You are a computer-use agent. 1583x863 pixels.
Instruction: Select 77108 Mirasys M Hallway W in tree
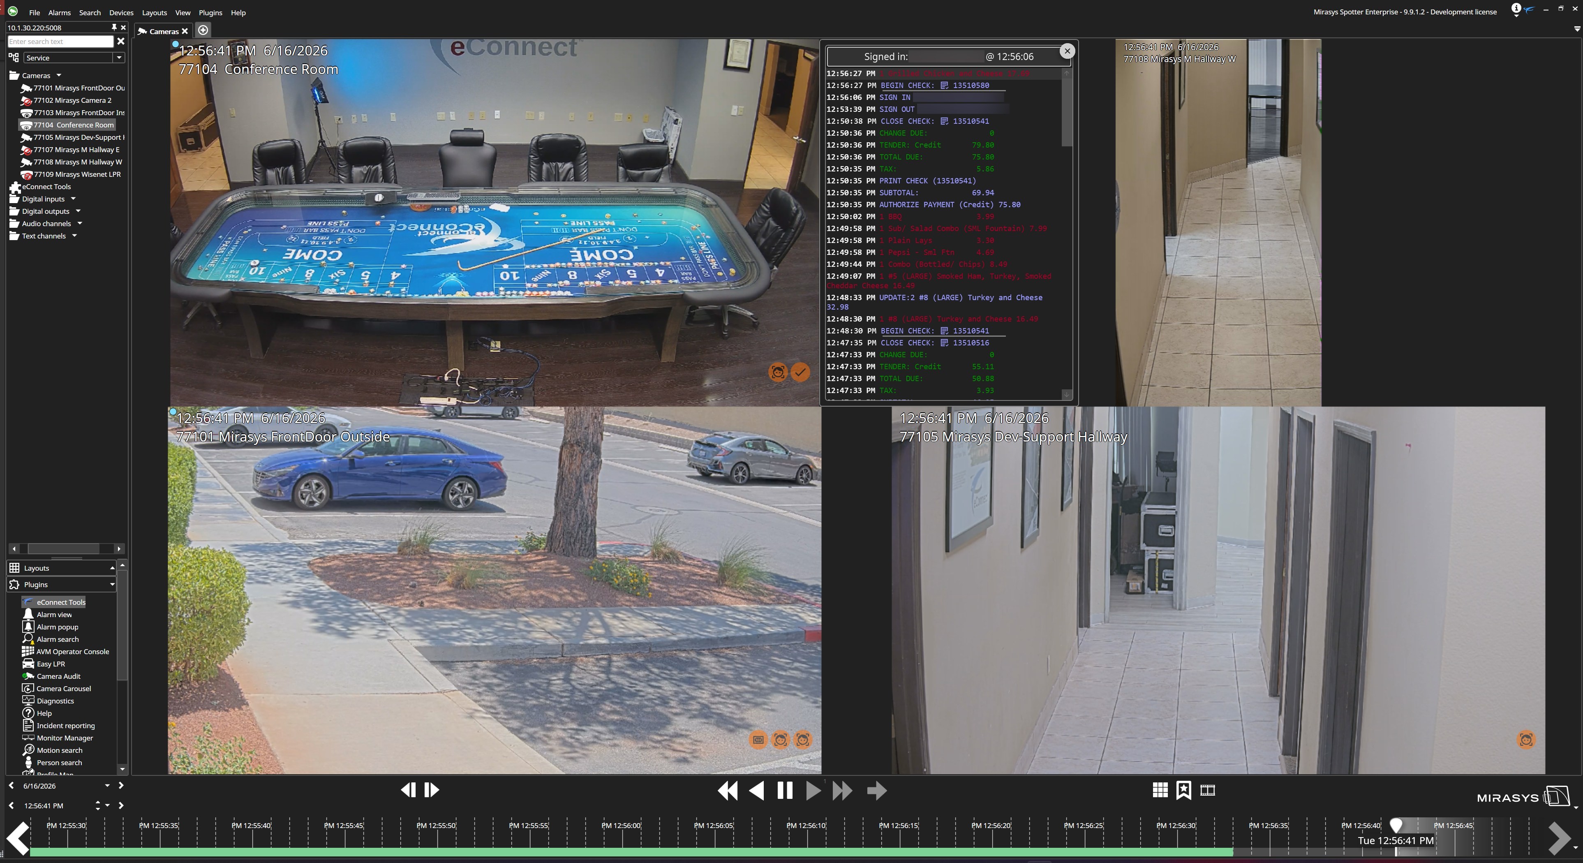tap(71, 162)
